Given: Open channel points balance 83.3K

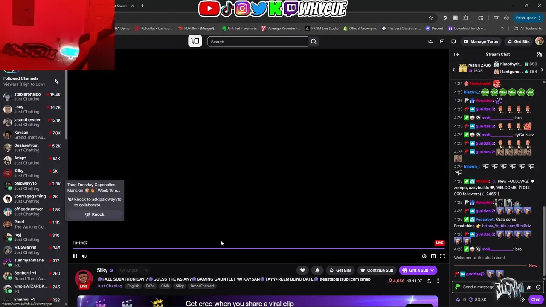Looking at the screenshot, I should [x=477, y=299].
